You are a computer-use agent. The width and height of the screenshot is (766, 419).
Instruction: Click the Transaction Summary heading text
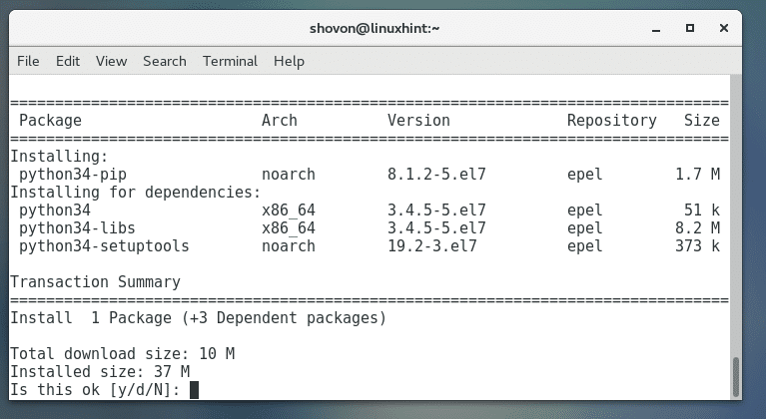(x=95, y=282)
